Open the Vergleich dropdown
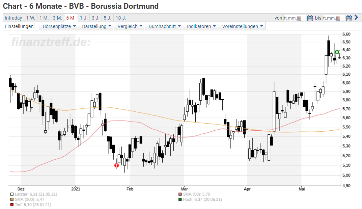Screen dimensions: 362x209 click(130, 26)
